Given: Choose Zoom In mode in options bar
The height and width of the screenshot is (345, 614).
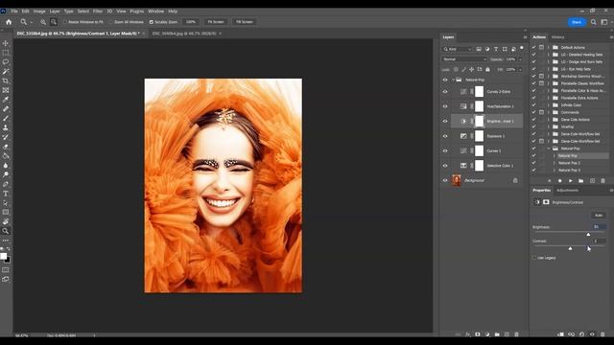Looking at the screenshot, I should click(43, 22).
